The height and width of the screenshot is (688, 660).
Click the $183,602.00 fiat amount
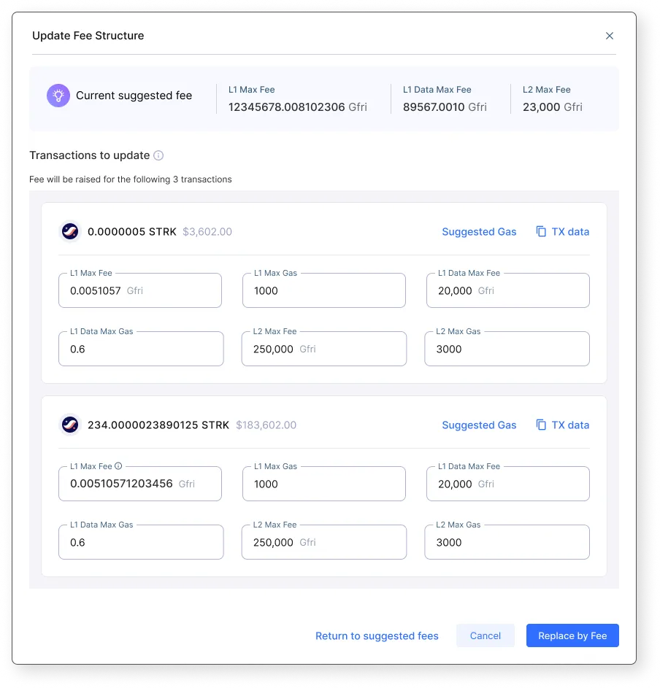266,425
